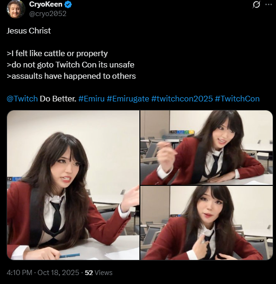Click the 4:10 PM timestamp

[x=19, y=272]
